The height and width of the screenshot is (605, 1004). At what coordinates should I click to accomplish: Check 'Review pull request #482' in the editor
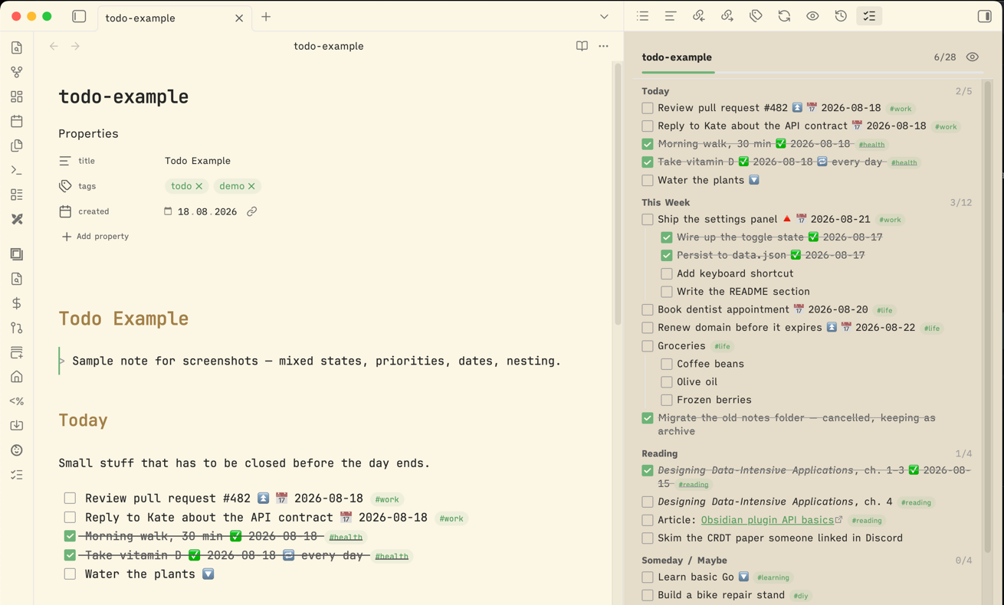[x=70, y=499]
